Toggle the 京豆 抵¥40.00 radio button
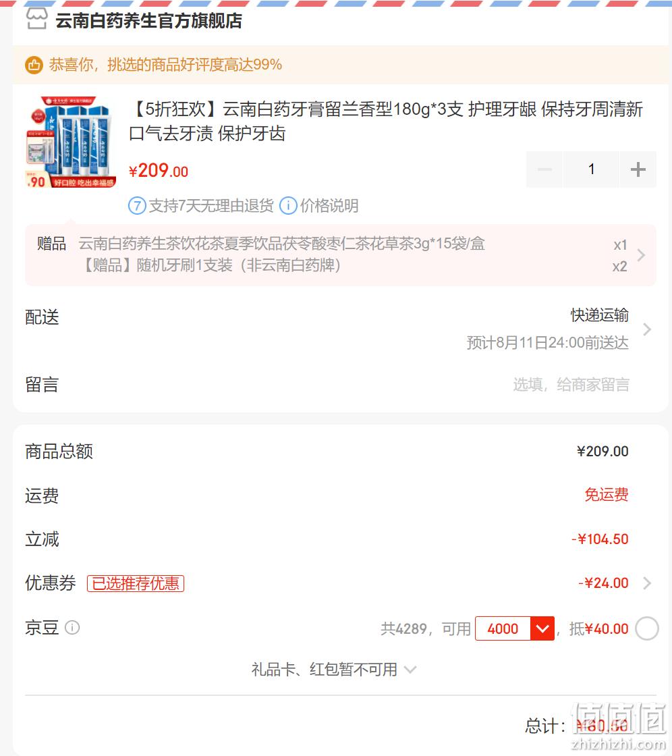 tap(647, 628)
